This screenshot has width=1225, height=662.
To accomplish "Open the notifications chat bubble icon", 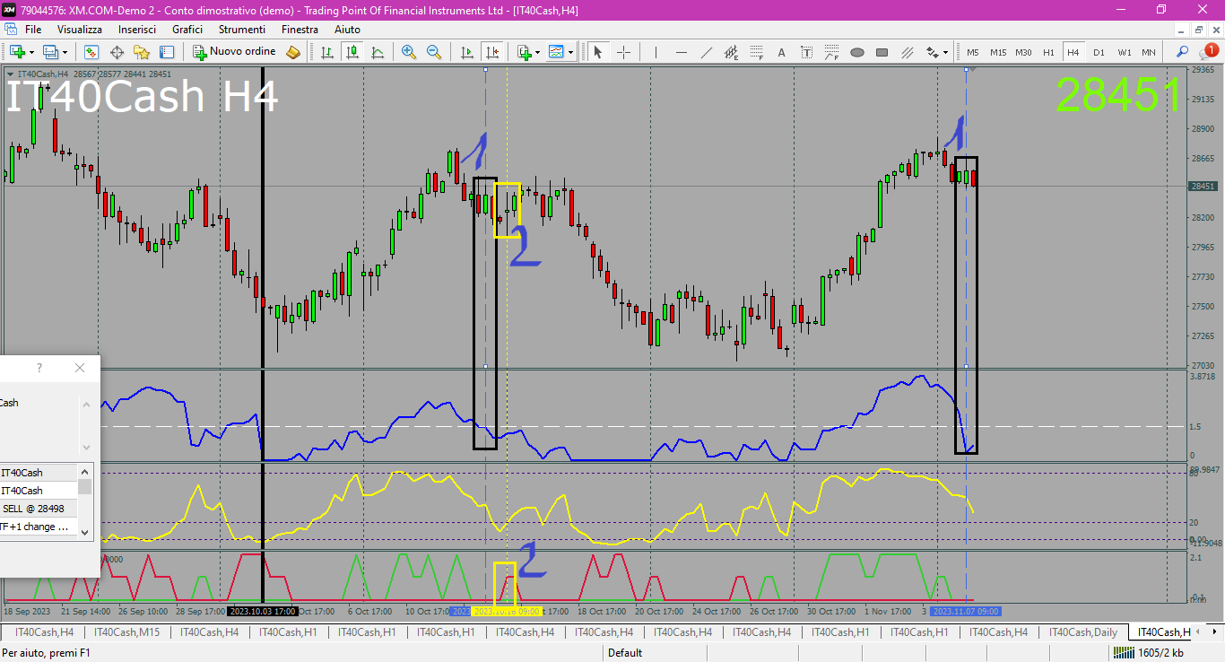I will pyautogui.click(x=1207, y=51).
